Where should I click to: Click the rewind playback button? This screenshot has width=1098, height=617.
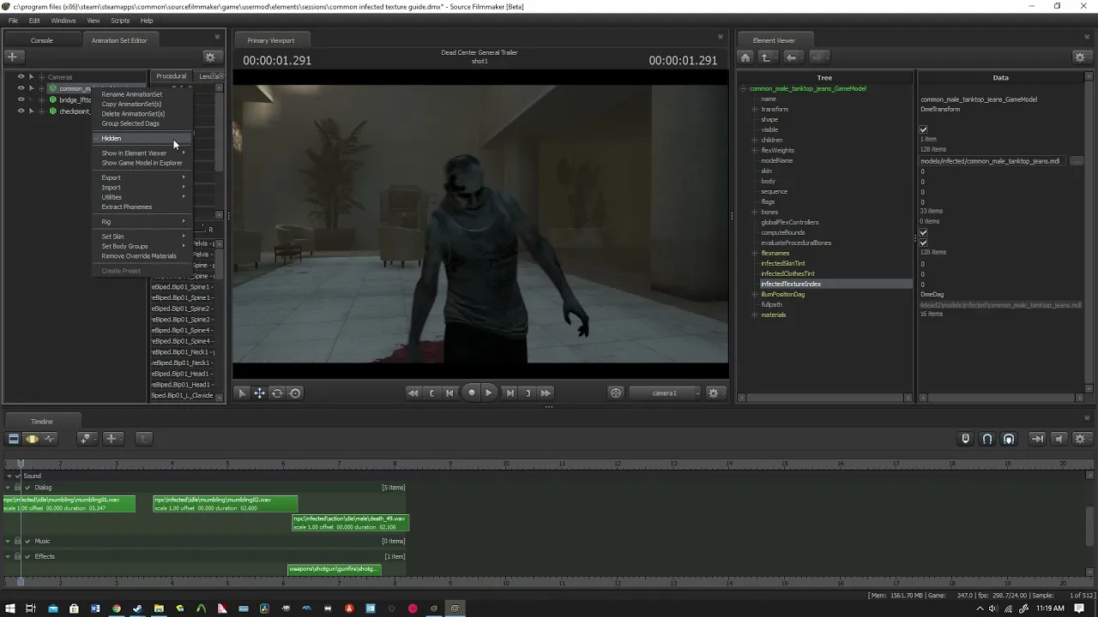click(x=413, y=392)
